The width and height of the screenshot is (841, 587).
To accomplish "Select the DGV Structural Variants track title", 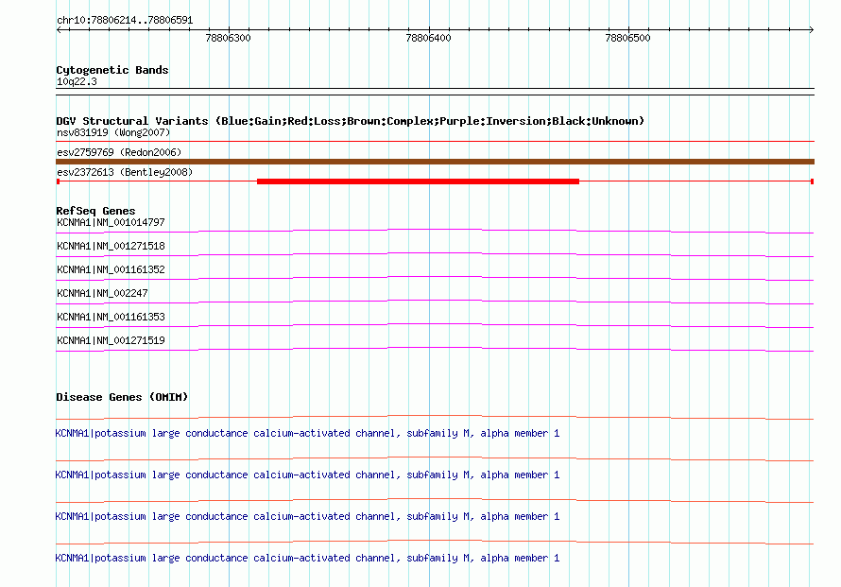I will click(351, 121).
